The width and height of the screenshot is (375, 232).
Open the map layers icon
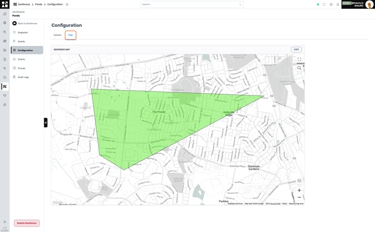[x=299, y=181]
